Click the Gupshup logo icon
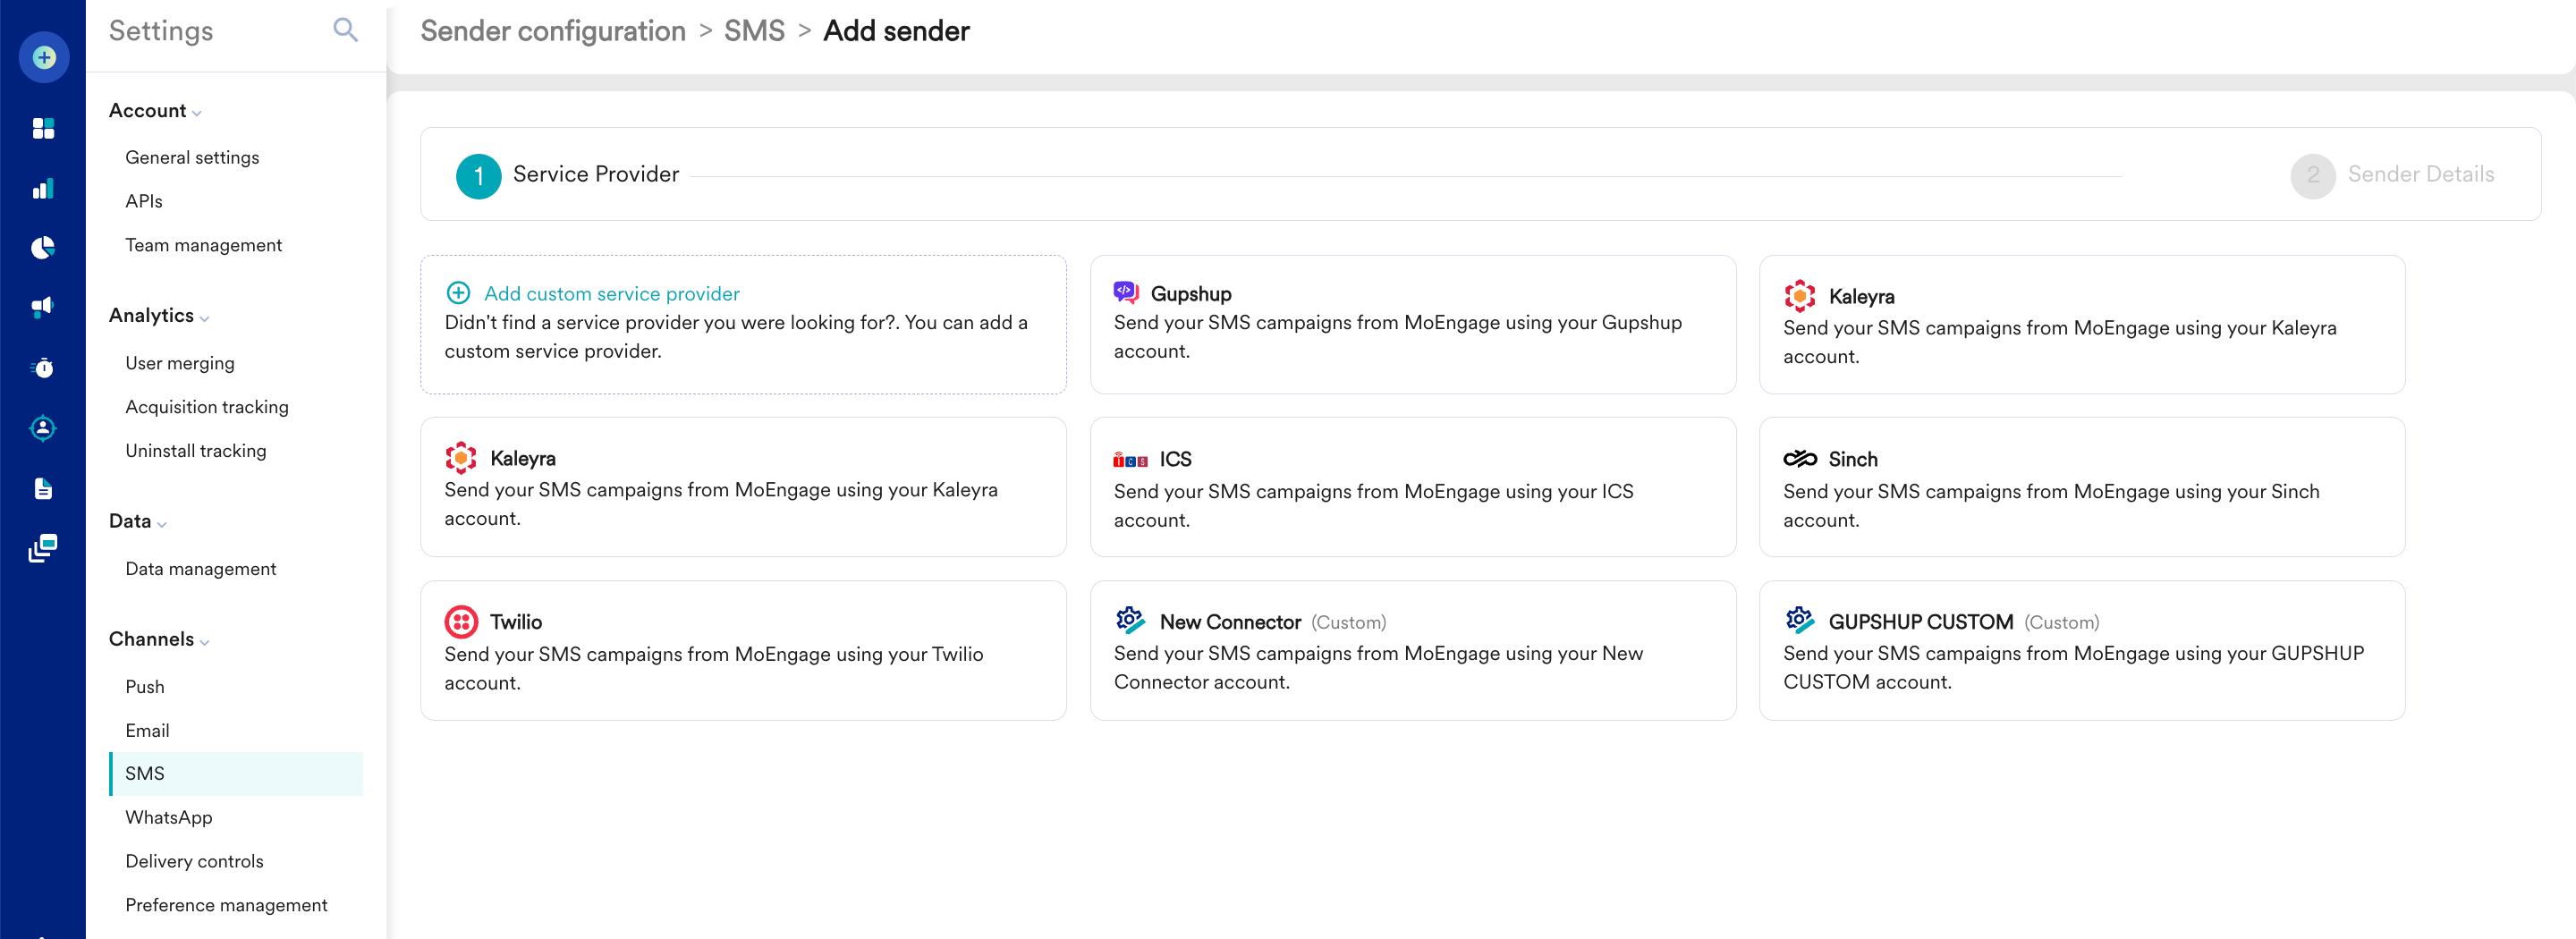 (1126, 292)
